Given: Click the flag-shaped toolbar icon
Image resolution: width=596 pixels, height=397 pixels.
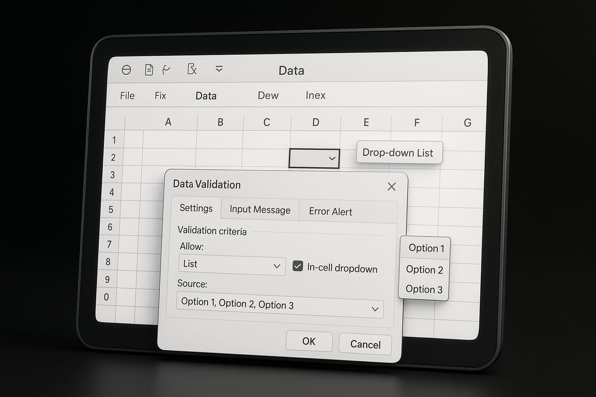Looking at the screenshot, I should click(167, 69).
